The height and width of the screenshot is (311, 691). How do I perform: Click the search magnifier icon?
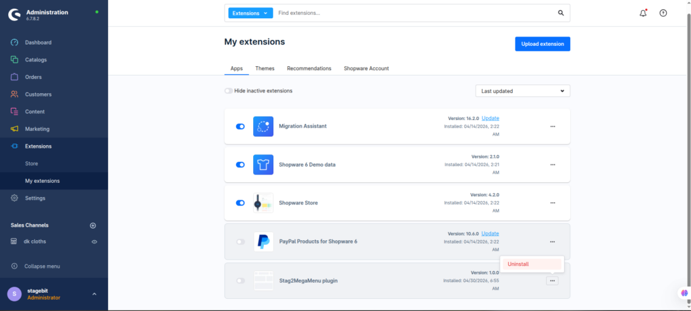(x=561, y=13)
